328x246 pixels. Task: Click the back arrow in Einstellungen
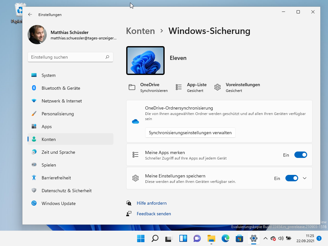30,14
